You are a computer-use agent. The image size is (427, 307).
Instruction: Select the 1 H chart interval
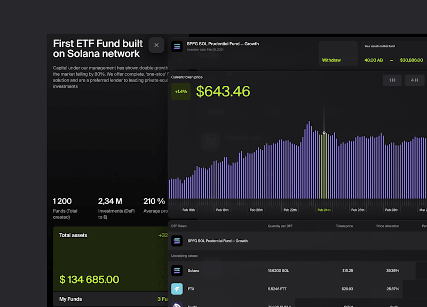[392, 80]
